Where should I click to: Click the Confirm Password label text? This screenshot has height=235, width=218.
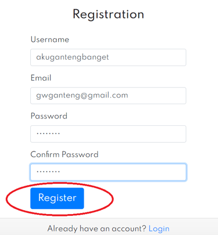(65, 154)
